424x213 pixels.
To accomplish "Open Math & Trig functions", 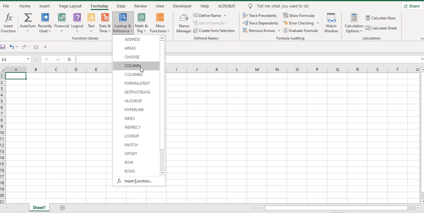I will click(141, 23).
